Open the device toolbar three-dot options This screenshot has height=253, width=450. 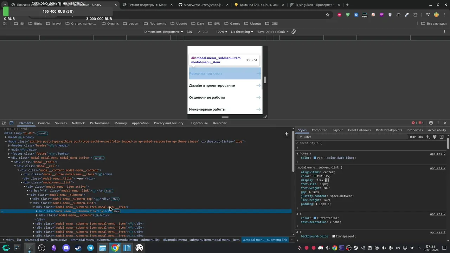pyautogui.click(x=445, y=32)
